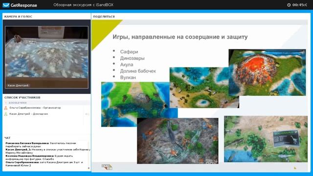Click chat message from Касач Дмитрий_1

[48, 151]
